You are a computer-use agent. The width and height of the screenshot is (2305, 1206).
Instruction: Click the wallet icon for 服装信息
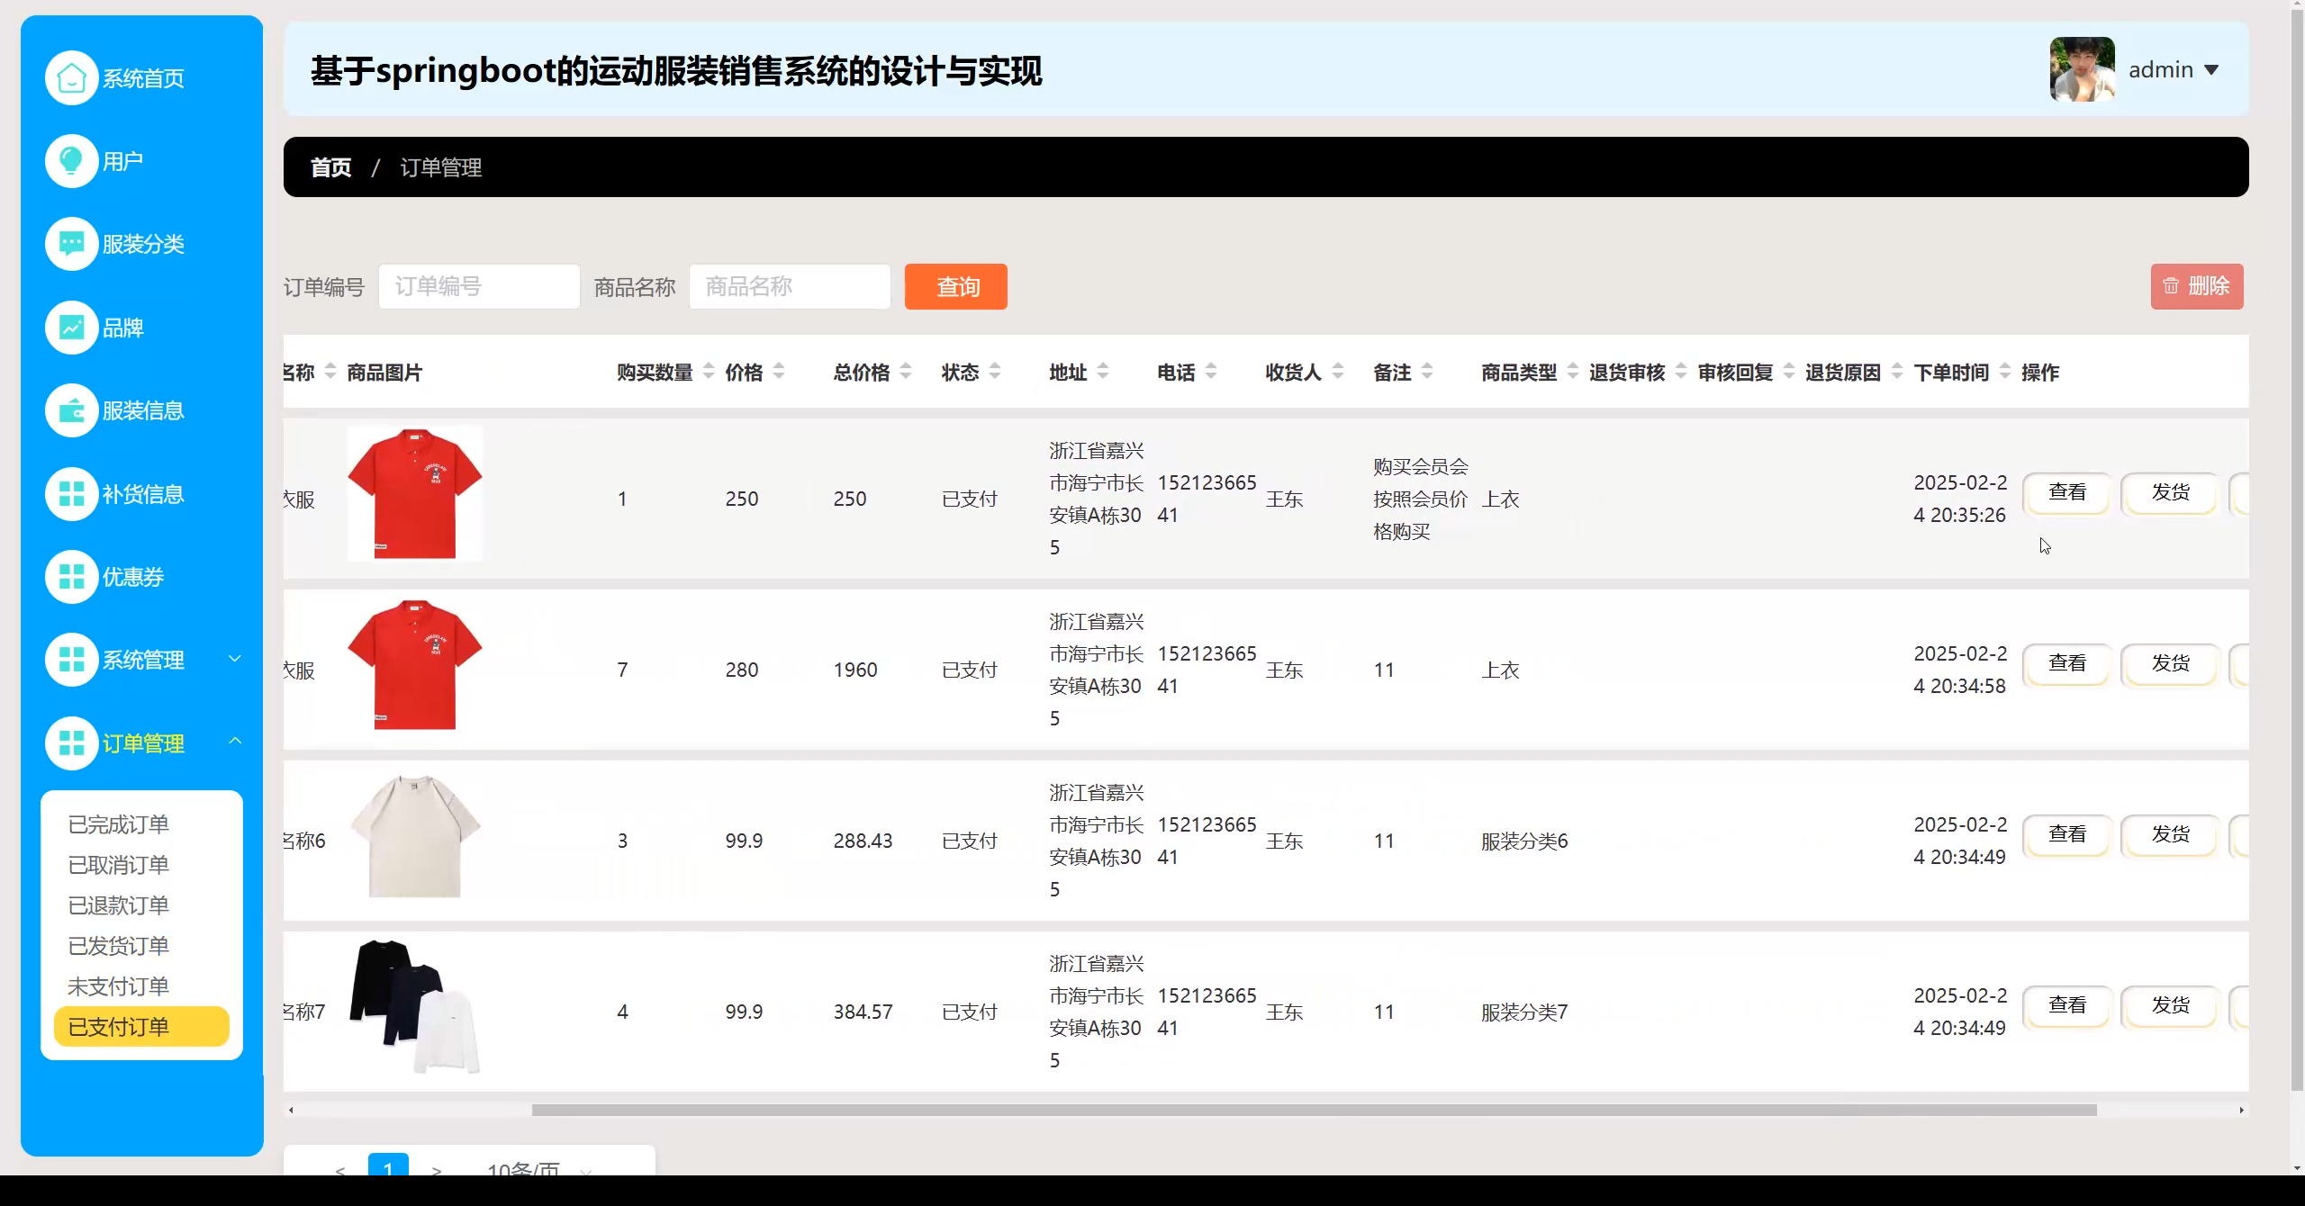pos(71,410)
